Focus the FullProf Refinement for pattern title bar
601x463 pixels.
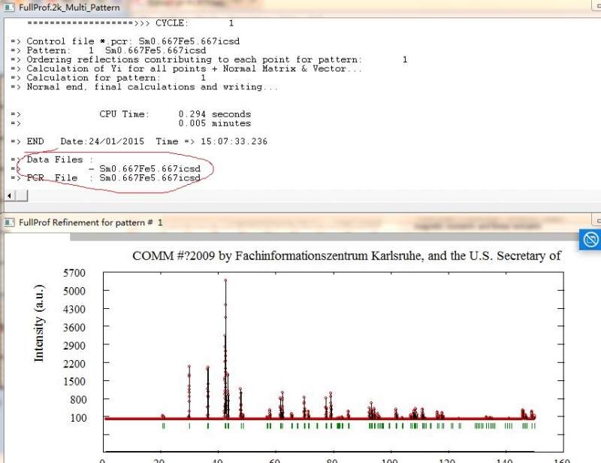click(90, 222)
